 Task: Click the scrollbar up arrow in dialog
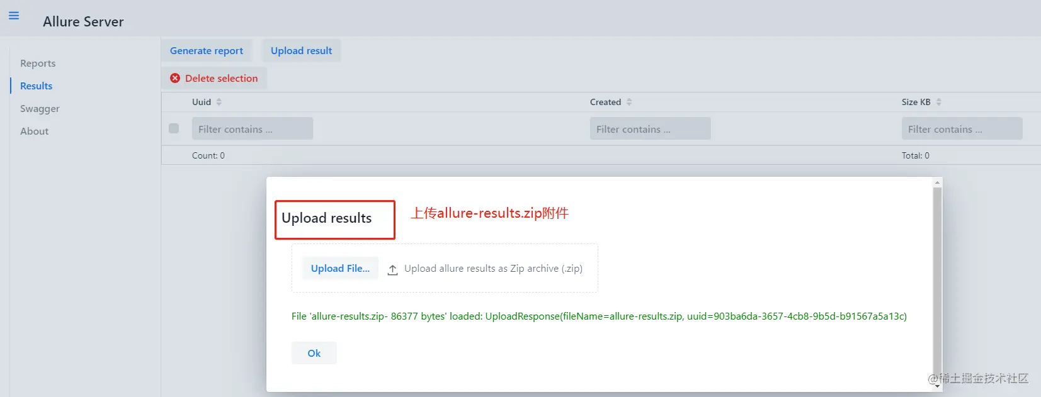[x=937, y=182]
